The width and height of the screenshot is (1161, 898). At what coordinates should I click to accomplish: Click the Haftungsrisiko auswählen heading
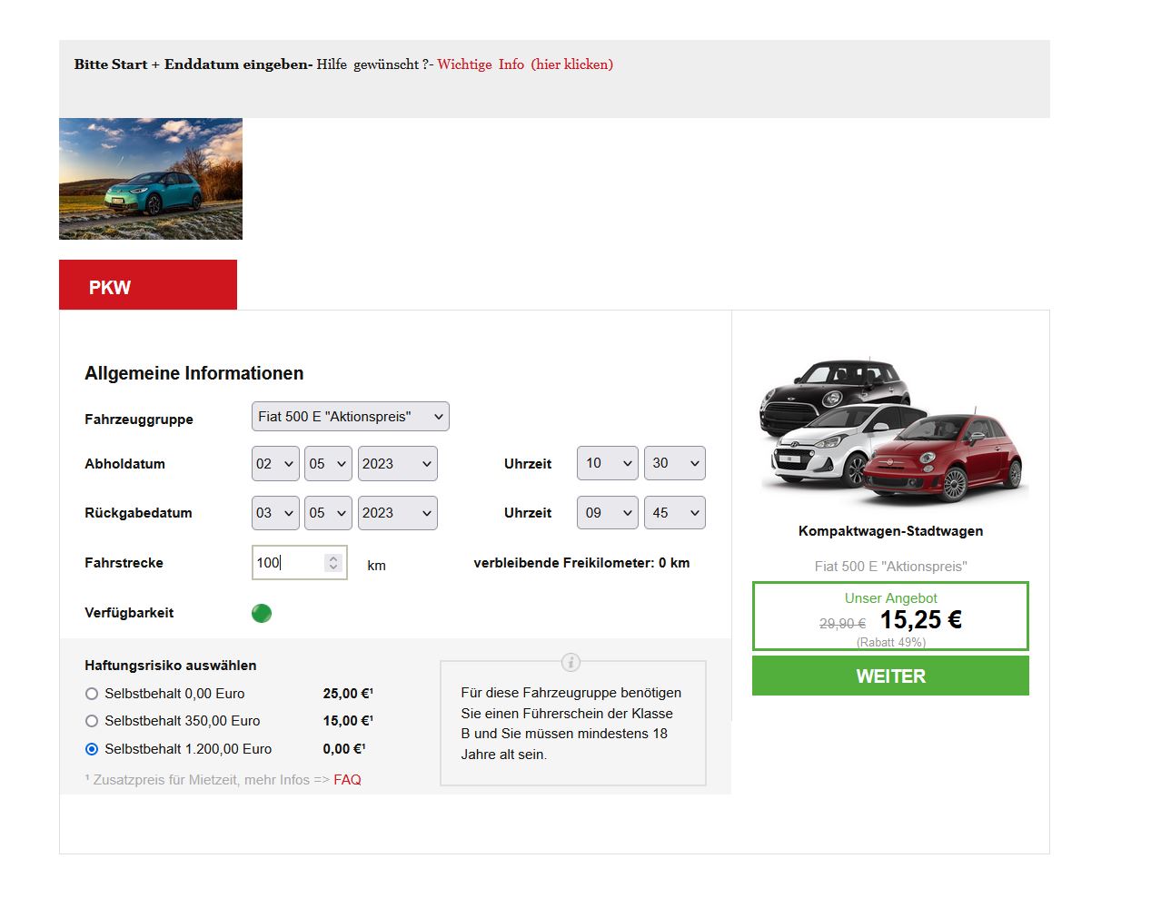[x=171, y=666]
